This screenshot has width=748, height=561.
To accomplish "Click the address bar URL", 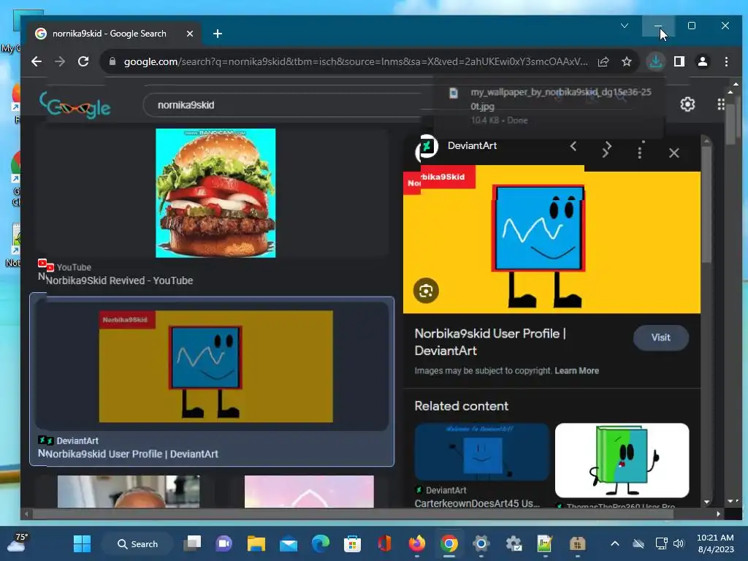I will (356, 61).
